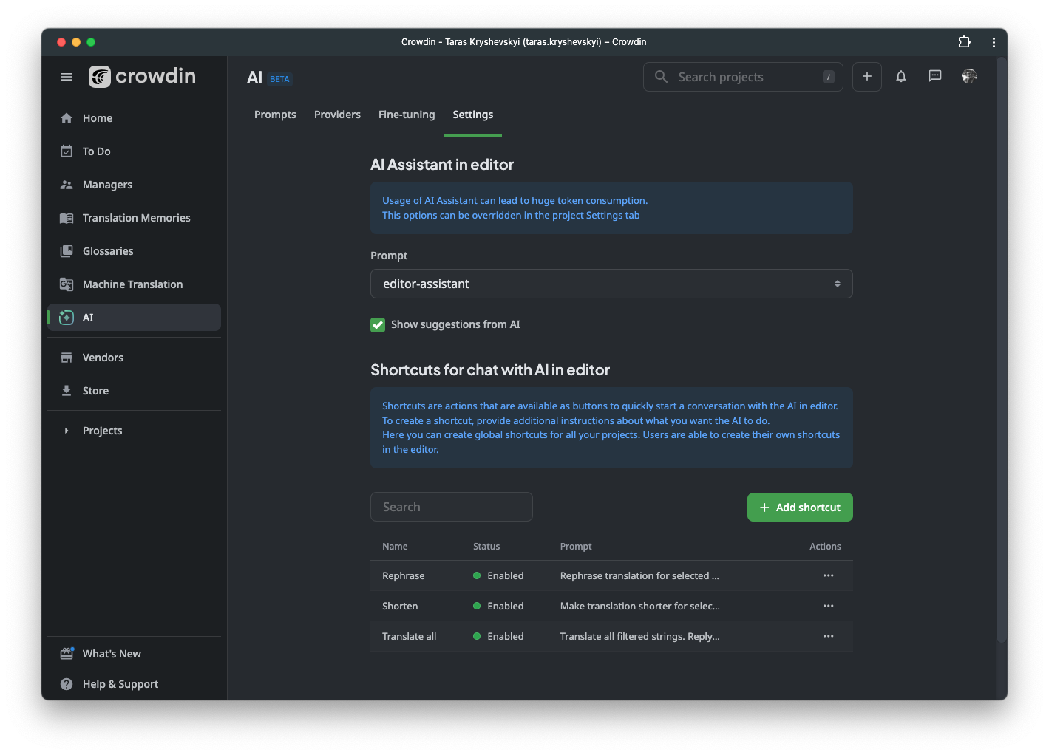The image size is (1049, 755).
Task: Open actions menu for Shorten shortcut
Action: point(829,606)
